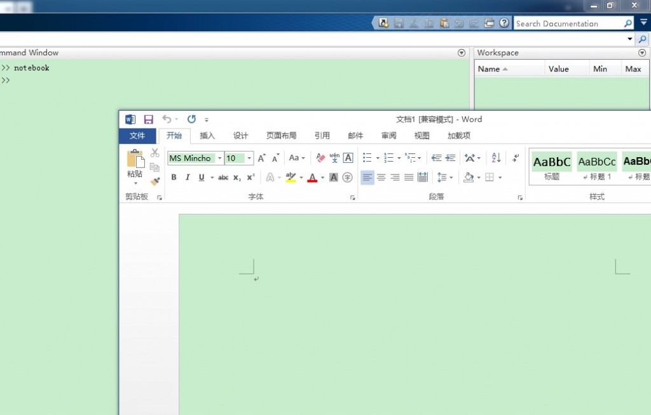The height and width of the screenshot is (415, 651).
Task: Click the Word save icon
Action: (x=148, y=119)
